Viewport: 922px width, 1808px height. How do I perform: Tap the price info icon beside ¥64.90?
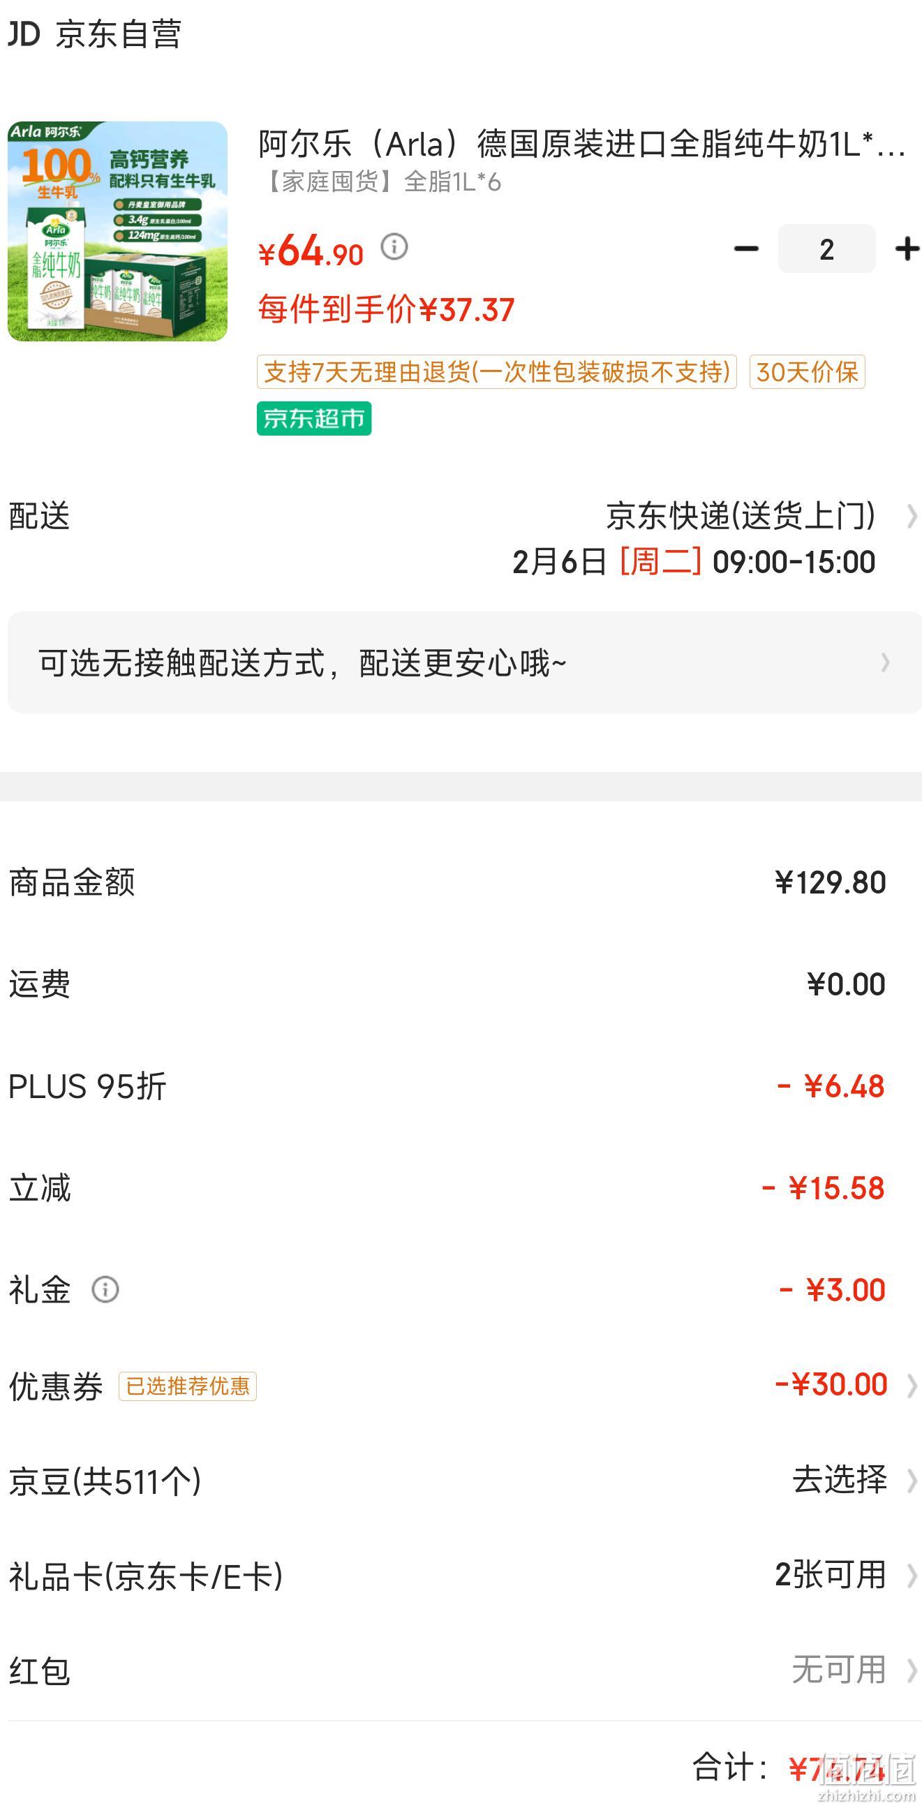[x=394, y=247]
